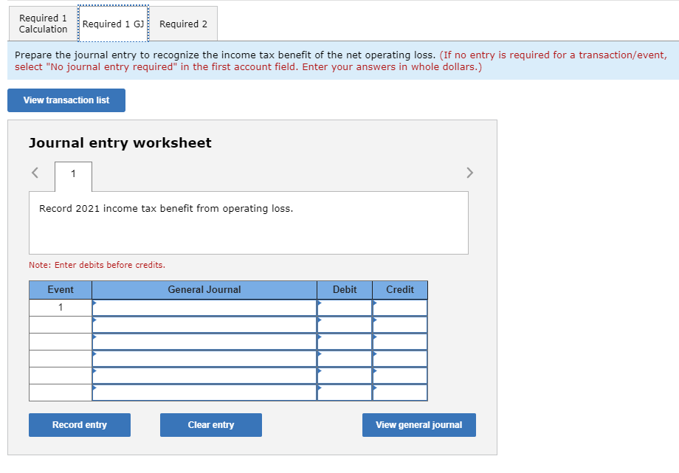Select entry page 1 in worksheet
Viewport: 679px width, 473px height.
point(72,176)
